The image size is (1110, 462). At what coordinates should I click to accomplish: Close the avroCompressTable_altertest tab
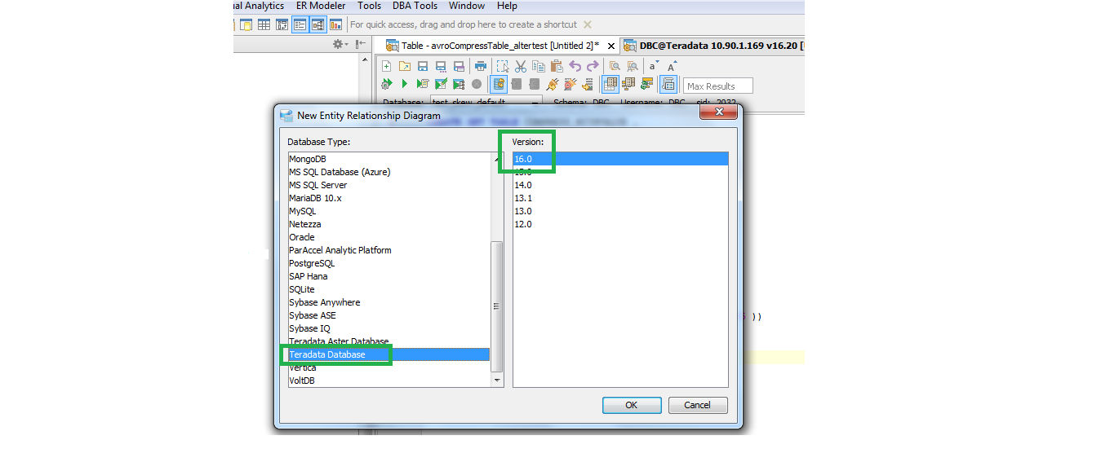point(610,46)
